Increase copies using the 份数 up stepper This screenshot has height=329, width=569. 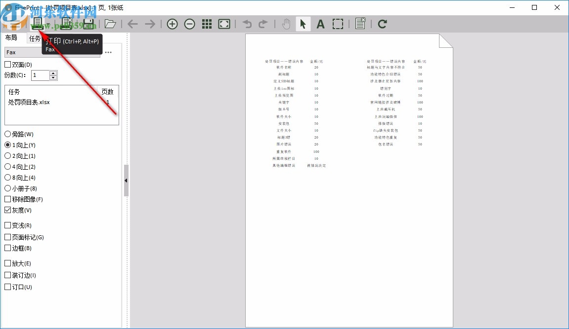[53, 73]
